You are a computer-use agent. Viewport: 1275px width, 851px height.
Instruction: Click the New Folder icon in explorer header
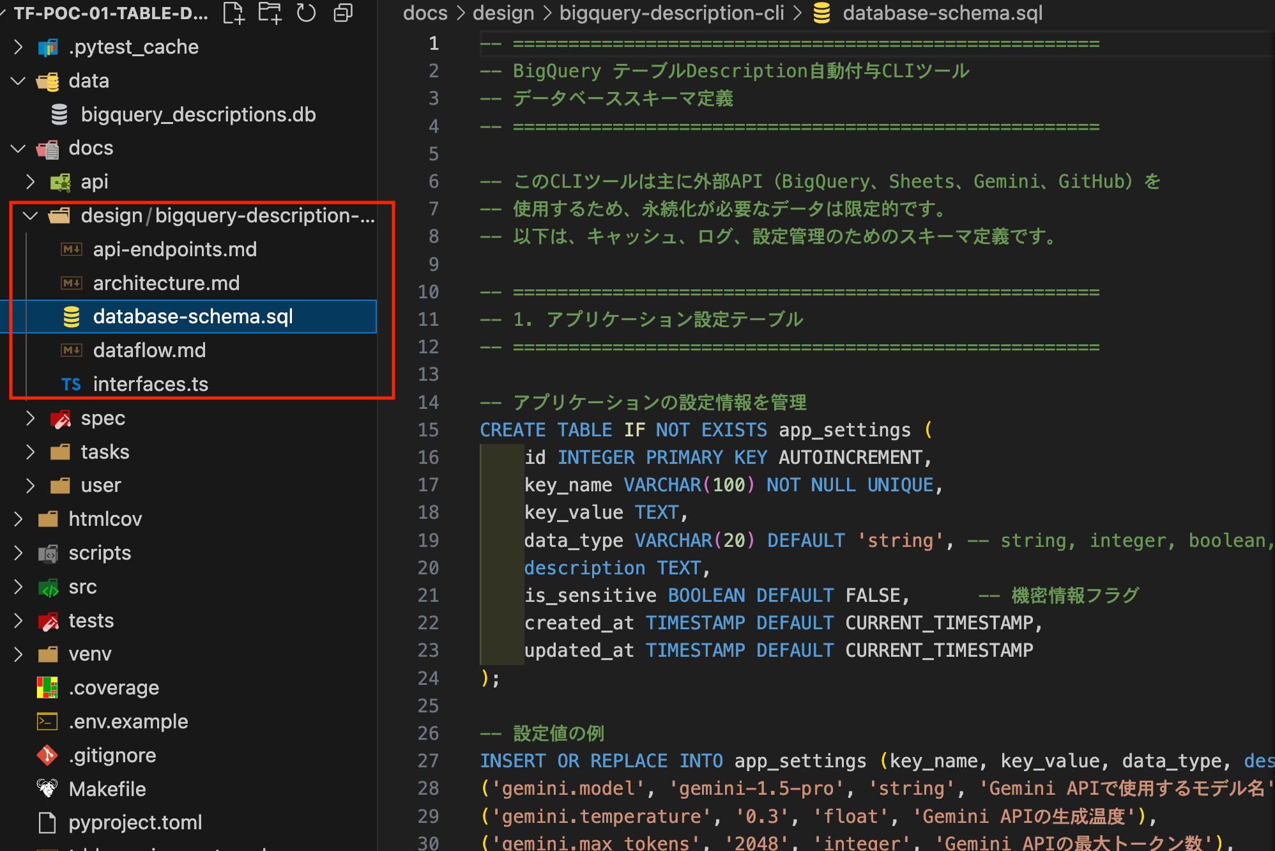coord(270,13)
